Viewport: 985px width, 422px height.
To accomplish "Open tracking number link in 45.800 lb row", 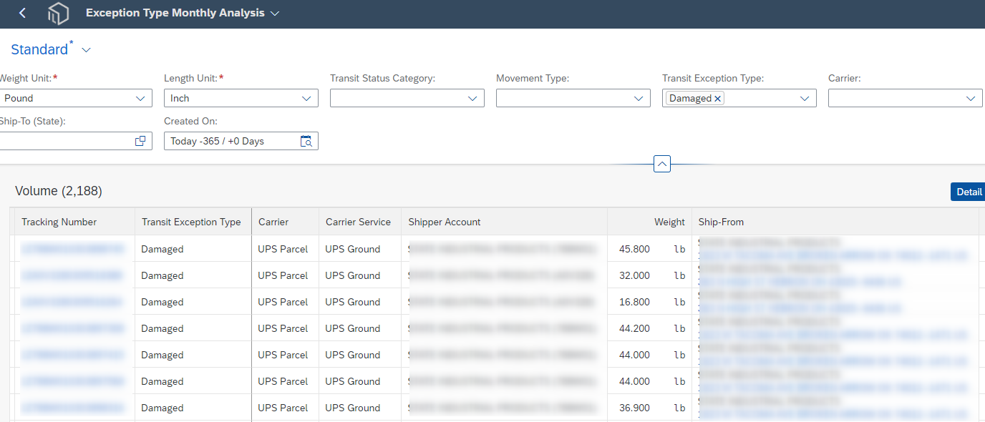I will (72, 249).
